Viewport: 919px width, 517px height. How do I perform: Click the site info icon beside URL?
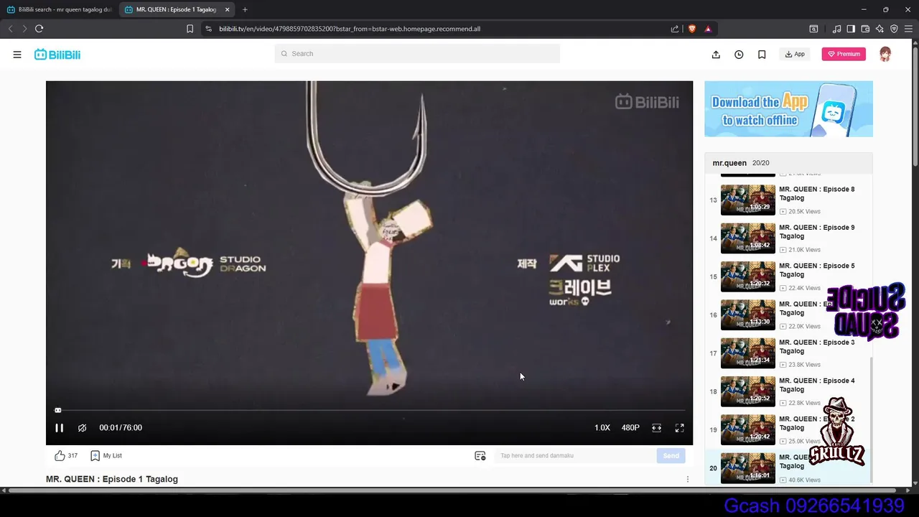pos(208,29)
